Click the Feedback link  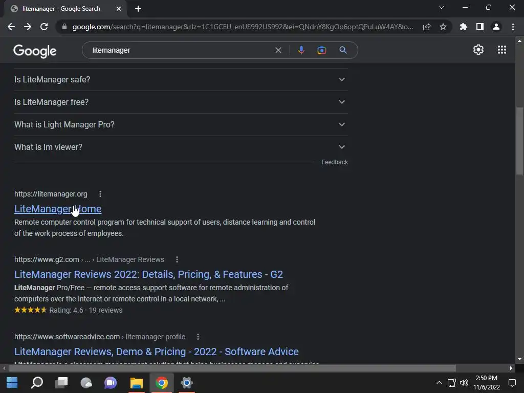pos(335,162)
